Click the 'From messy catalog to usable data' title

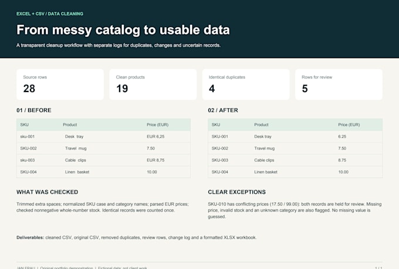(123, 30)
